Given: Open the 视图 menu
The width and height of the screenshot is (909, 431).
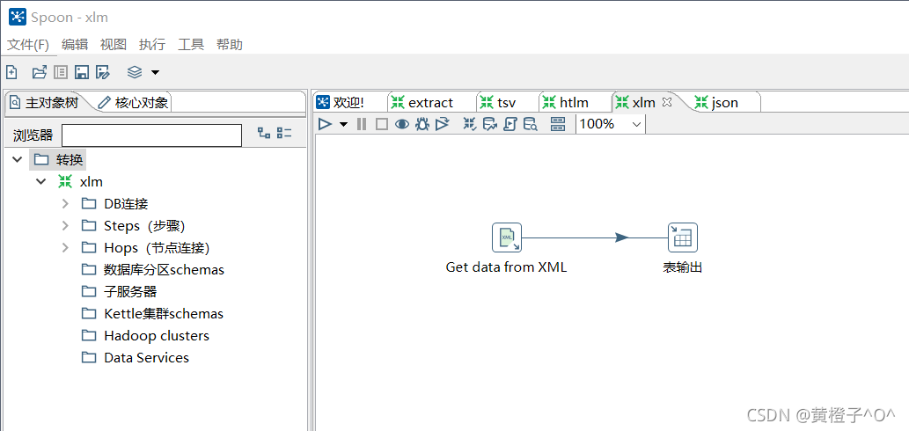Looking at the screenshot, I should click(113, 45).
